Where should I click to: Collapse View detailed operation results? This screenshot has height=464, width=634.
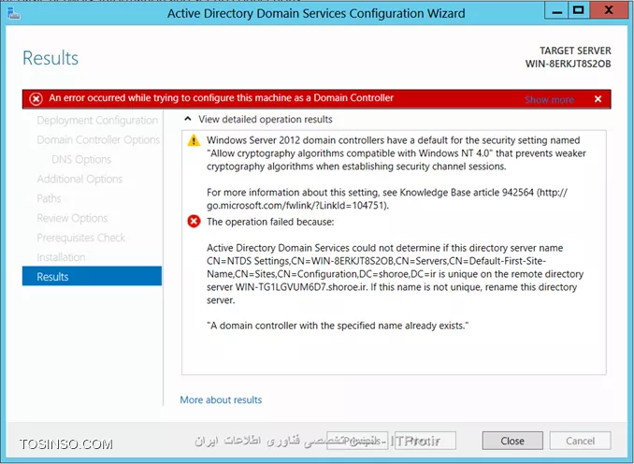point(187,120)
